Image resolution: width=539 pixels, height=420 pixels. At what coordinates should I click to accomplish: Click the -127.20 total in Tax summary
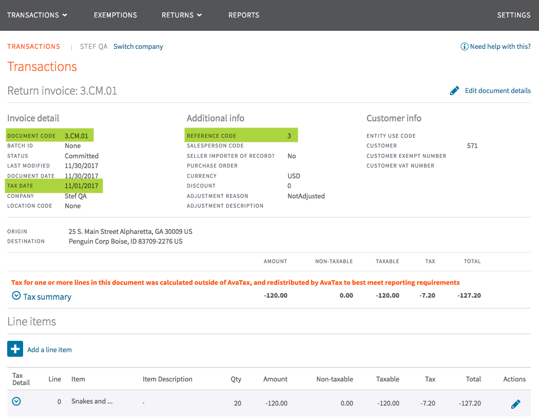(x=469, y=296)
